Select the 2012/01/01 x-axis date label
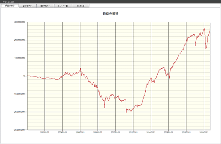The width and height of the screenshot is (221, 144). [x=133, y=132]
